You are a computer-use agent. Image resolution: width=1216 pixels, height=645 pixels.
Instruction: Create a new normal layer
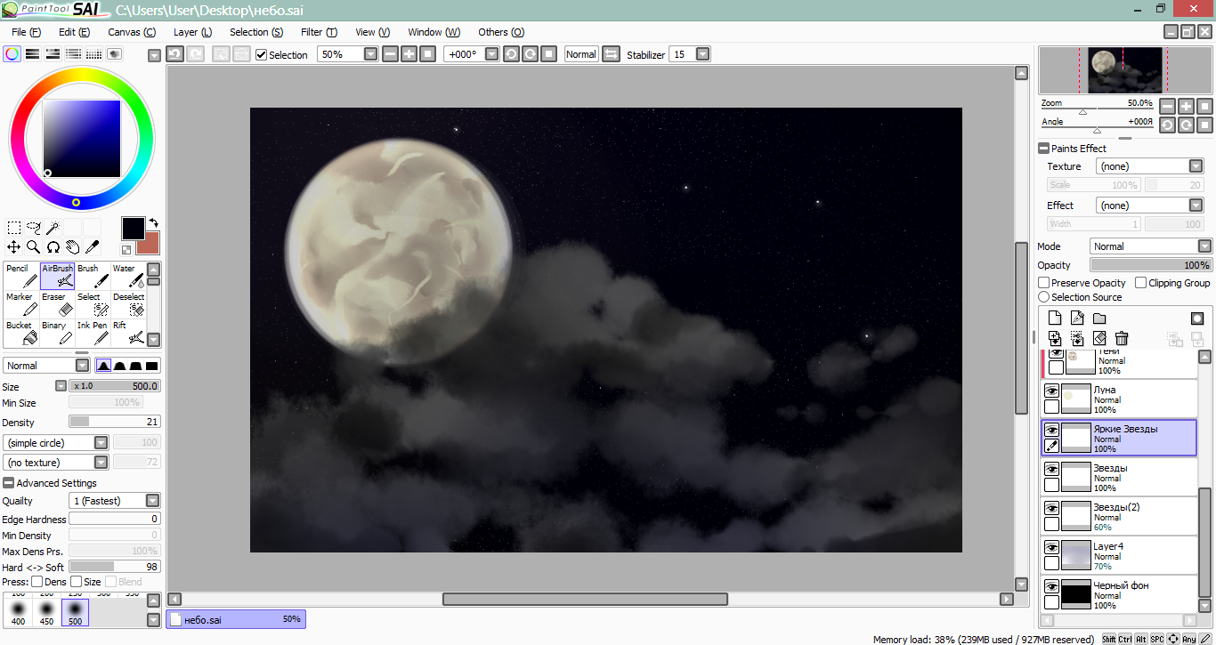1055,318
